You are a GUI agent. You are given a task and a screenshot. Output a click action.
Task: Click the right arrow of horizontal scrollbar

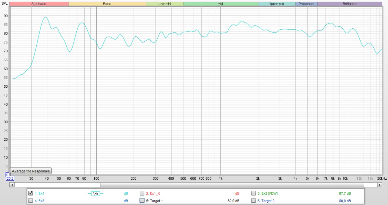tap(380, 185)
